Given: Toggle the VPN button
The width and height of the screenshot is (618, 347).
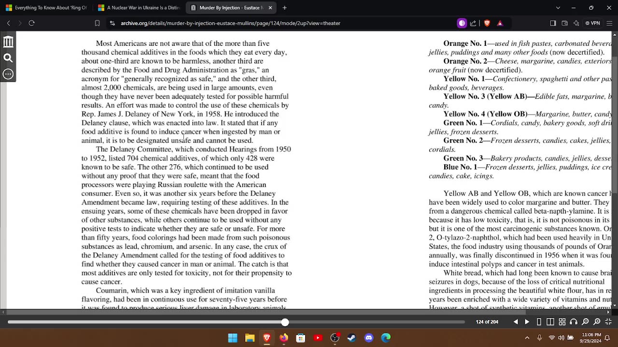Looking at the screenshot, I should coord(592,23).
